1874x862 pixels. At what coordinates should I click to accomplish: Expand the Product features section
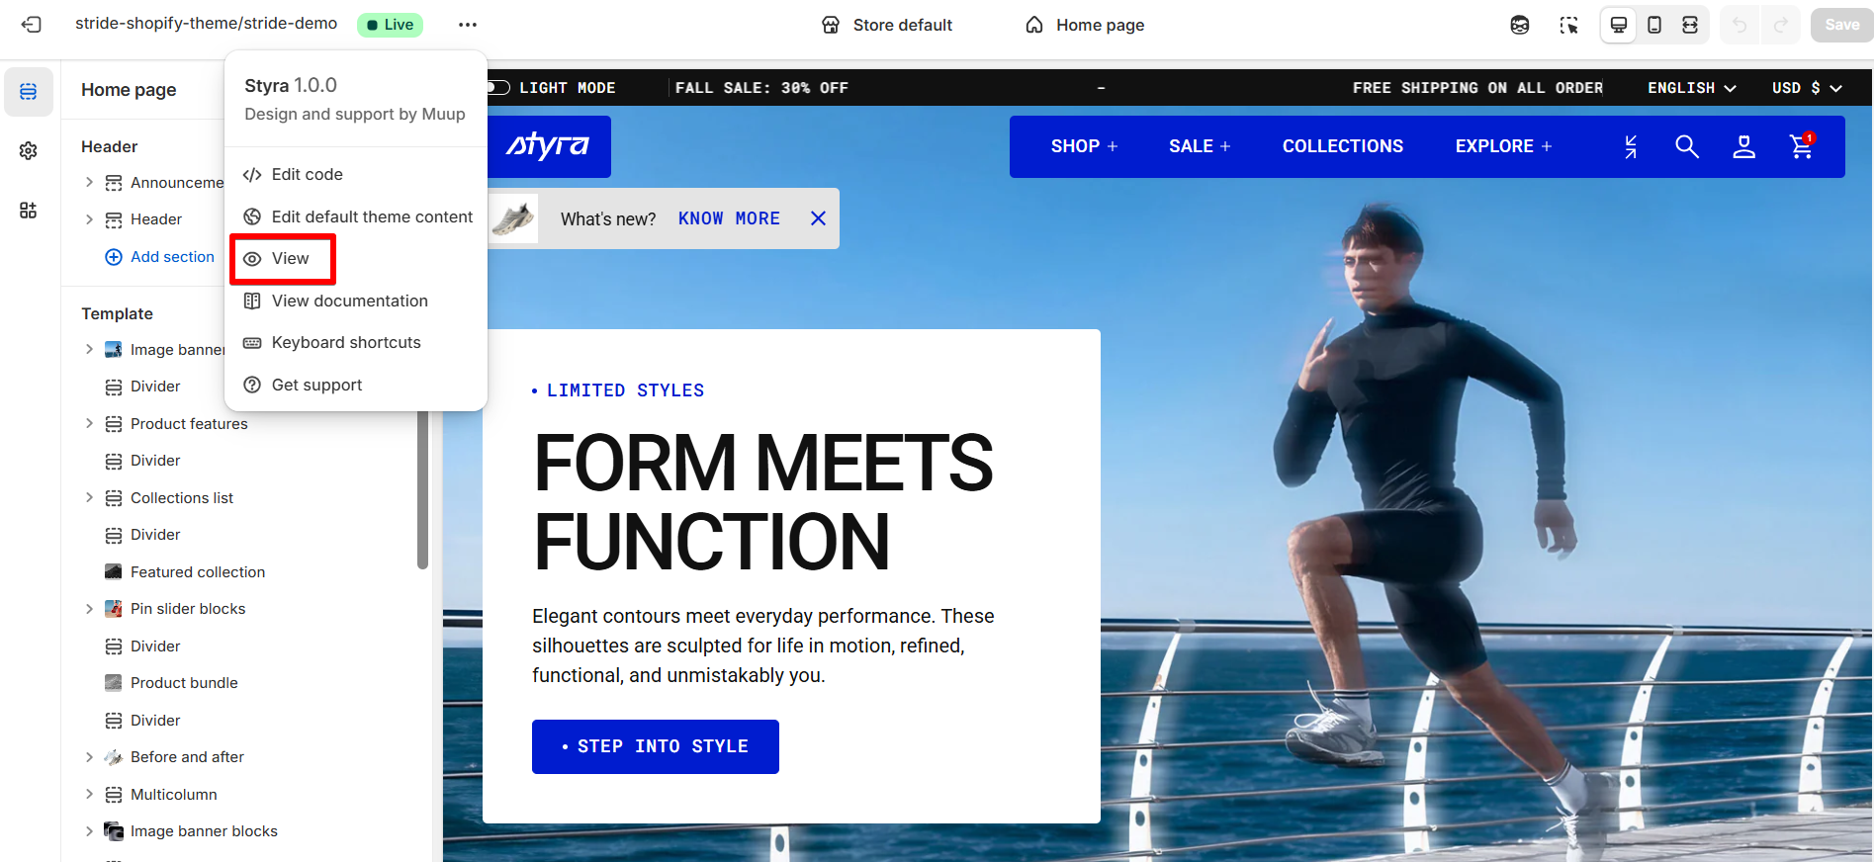(x=89, y=423)
